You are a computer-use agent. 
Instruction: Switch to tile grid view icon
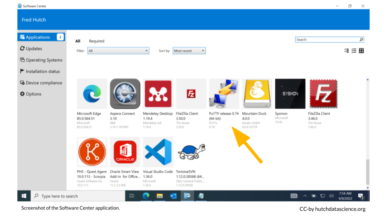coord(361,51)
